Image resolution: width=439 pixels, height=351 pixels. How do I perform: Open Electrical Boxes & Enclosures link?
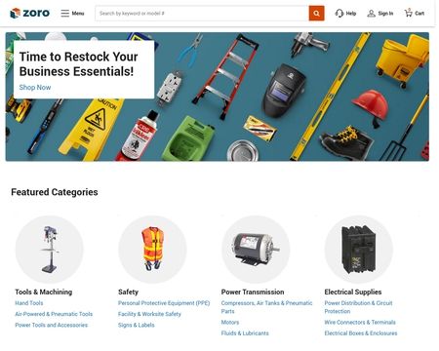click(361, 333)
